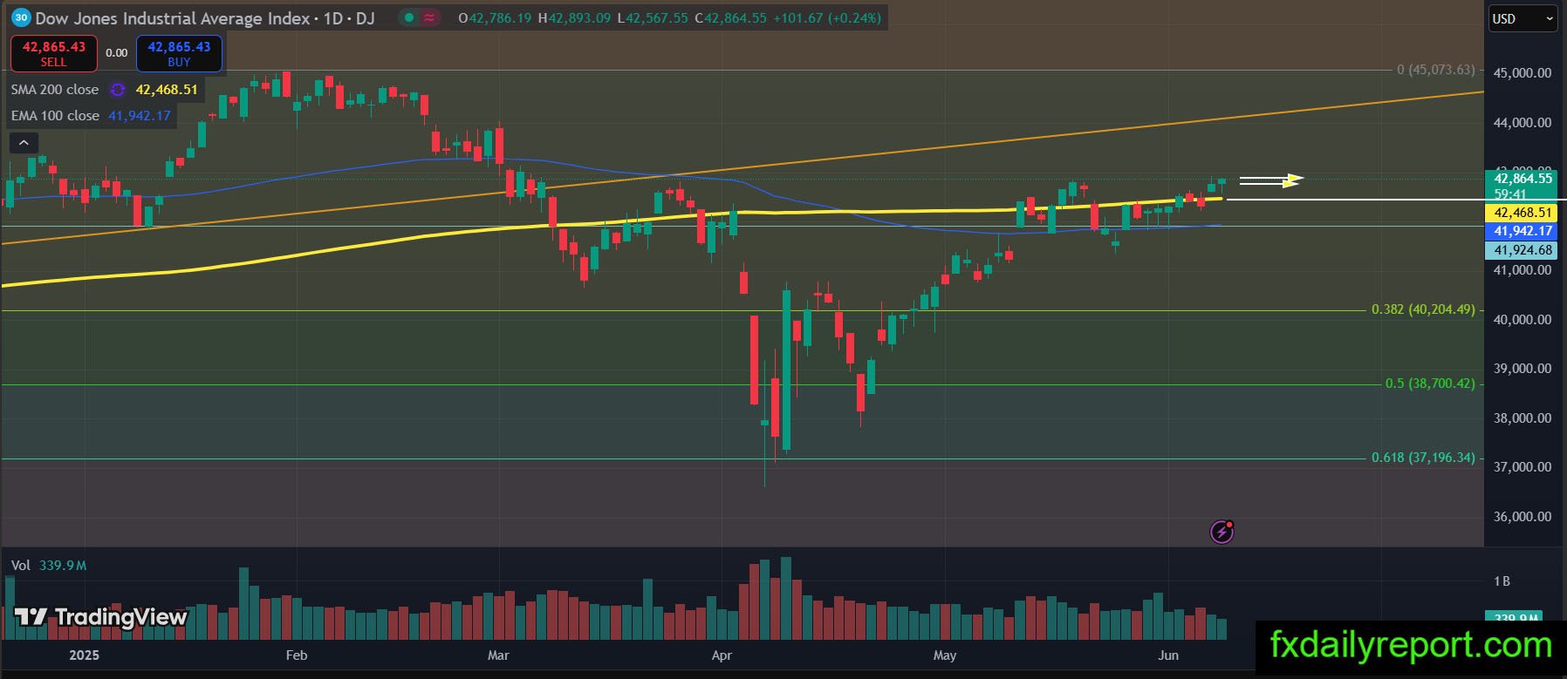Click the 1 B volume axis label
This screenshot has width=1567, height=679.
tap(1502, 581)
